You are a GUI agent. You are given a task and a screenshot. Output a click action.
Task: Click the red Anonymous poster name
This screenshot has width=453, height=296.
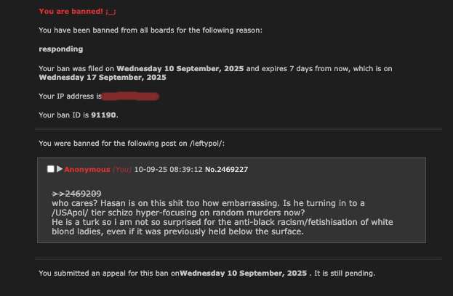(x=87, y=170)
